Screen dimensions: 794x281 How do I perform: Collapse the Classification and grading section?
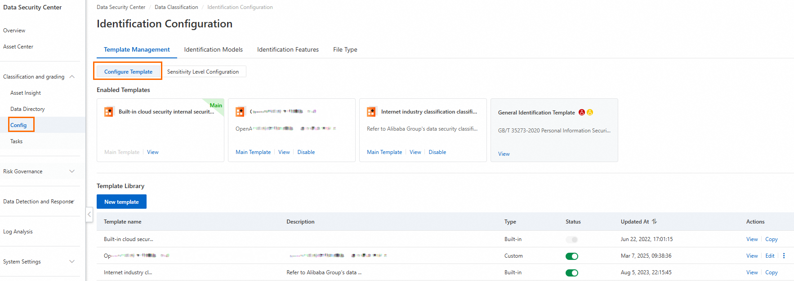[72, 77]
